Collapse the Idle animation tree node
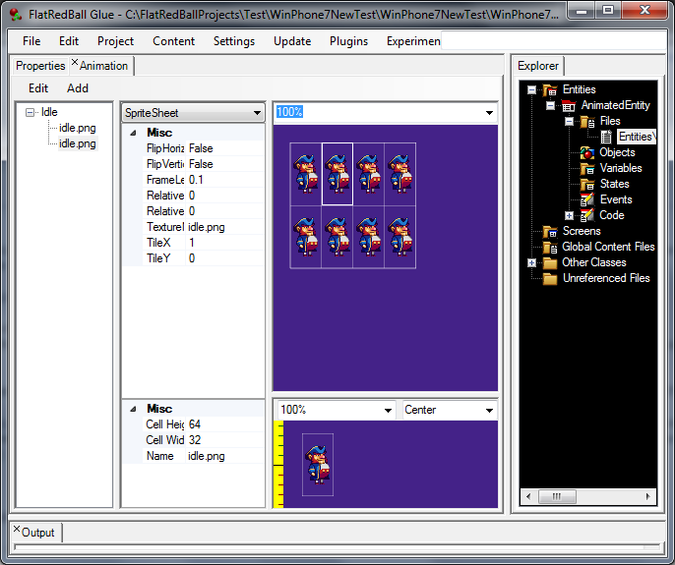Image resolution: width=675 pixels, height=565 pixels. pos(31,112)
